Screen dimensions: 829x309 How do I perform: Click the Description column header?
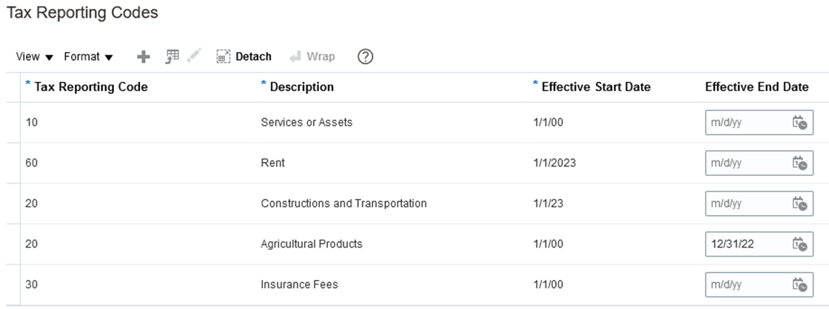click(x=301, y=87)
